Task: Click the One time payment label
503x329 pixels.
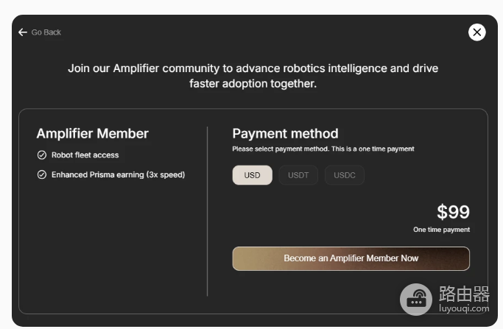Action: click(441, 230)
